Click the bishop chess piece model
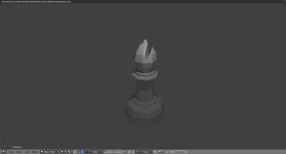The height and width of the screenshot is (154, 286). (x=144, y=83)
